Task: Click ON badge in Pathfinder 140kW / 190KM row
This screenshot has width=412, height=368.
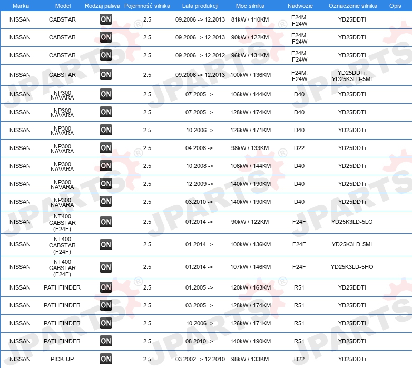Action: pyautogui.click(x=106, y=341)
